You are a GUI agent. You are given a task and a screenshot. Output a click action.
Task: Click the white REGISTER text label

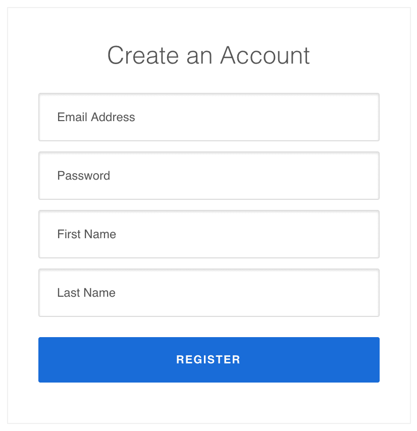208,360
